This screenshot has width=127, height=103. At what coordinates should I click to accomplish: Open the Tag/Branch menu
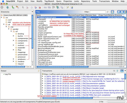(49, 1)
